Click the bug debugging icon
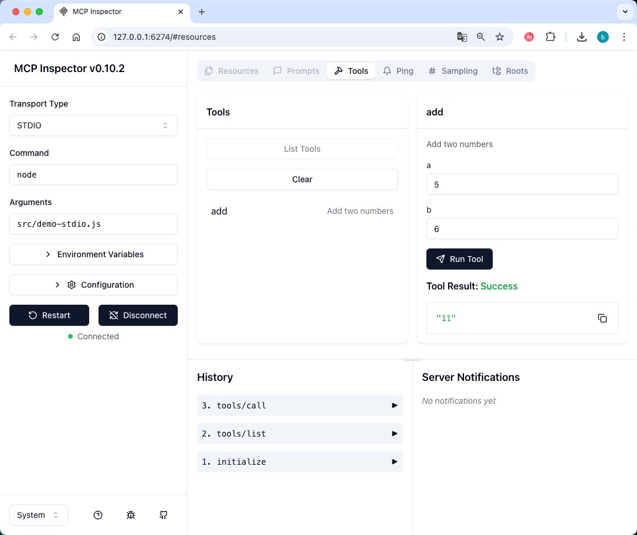This screenshot has width=637, height=535. [131, 515]
